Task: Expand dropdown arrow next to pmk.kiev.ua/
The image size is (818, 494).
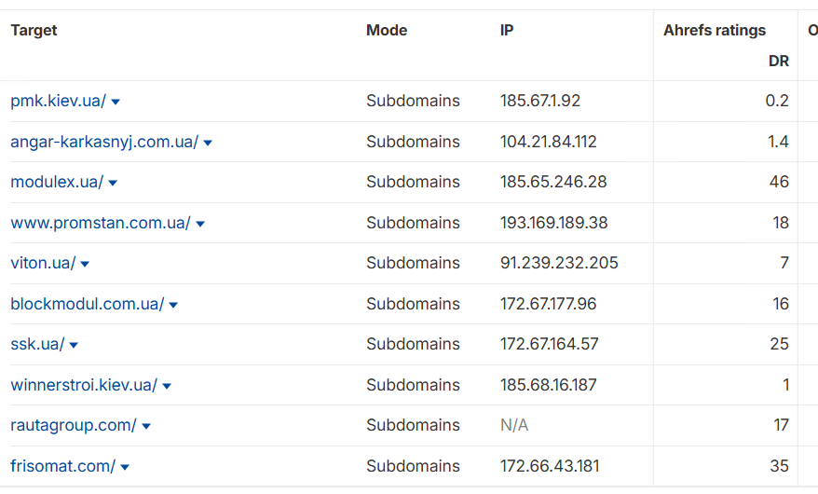Action: pyautogui.click(x=116, y=102)
